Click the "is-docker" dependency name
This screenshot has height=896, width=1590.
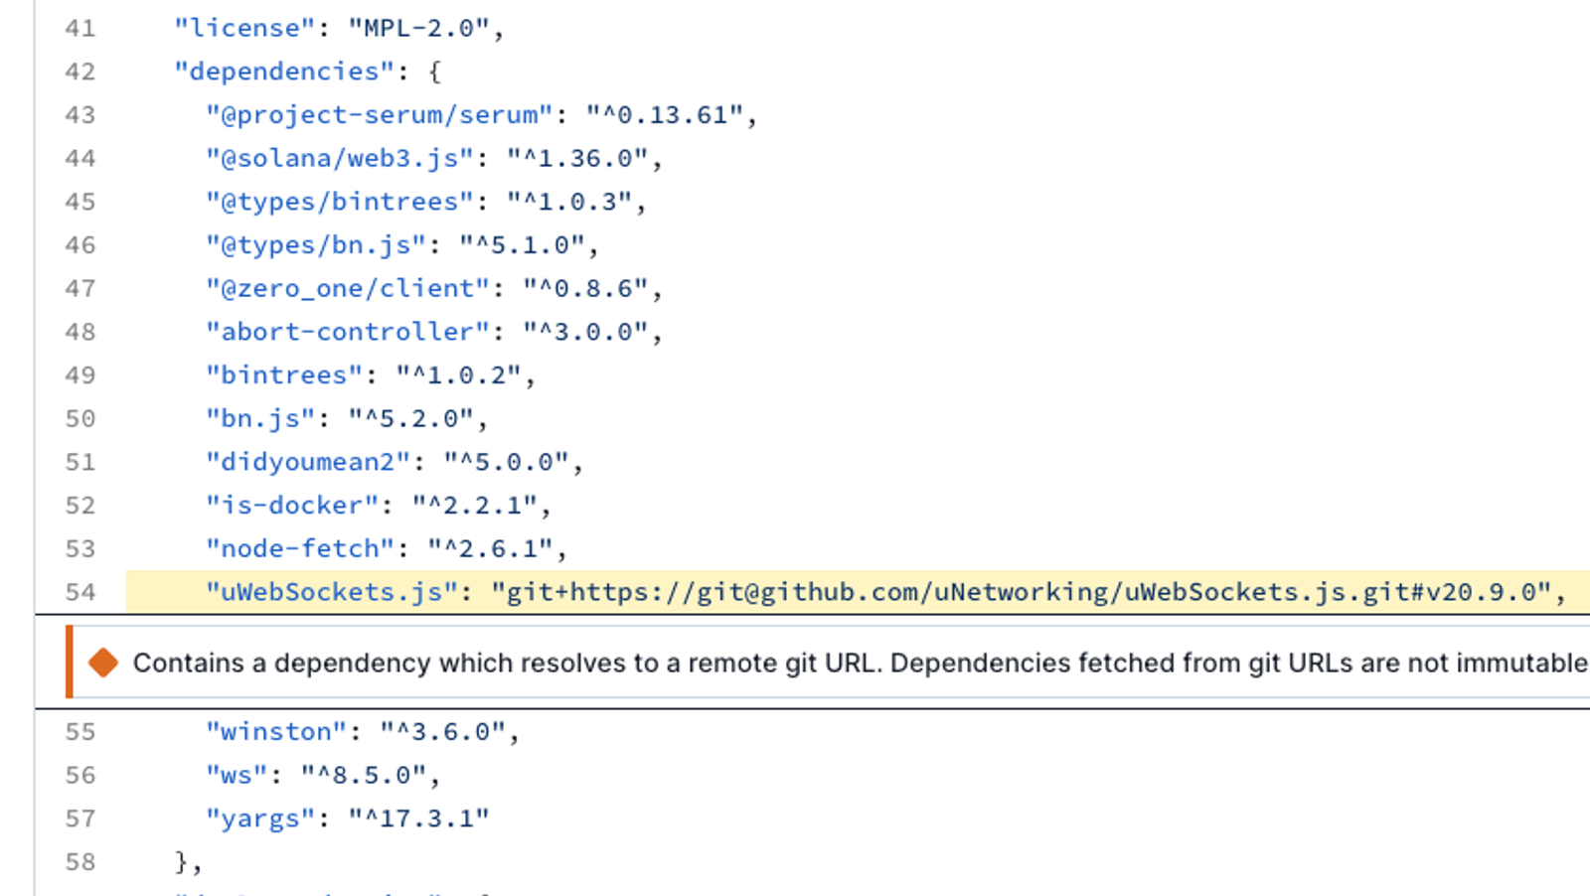coord(292,506)
